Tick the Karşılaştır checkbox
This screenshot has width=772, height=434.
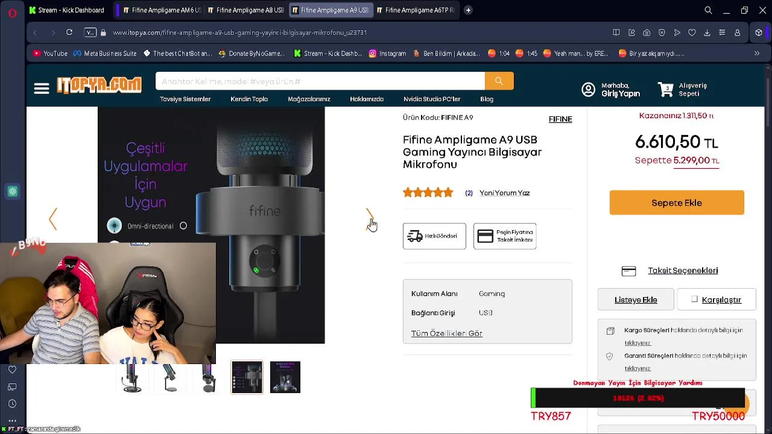(694, 300)
